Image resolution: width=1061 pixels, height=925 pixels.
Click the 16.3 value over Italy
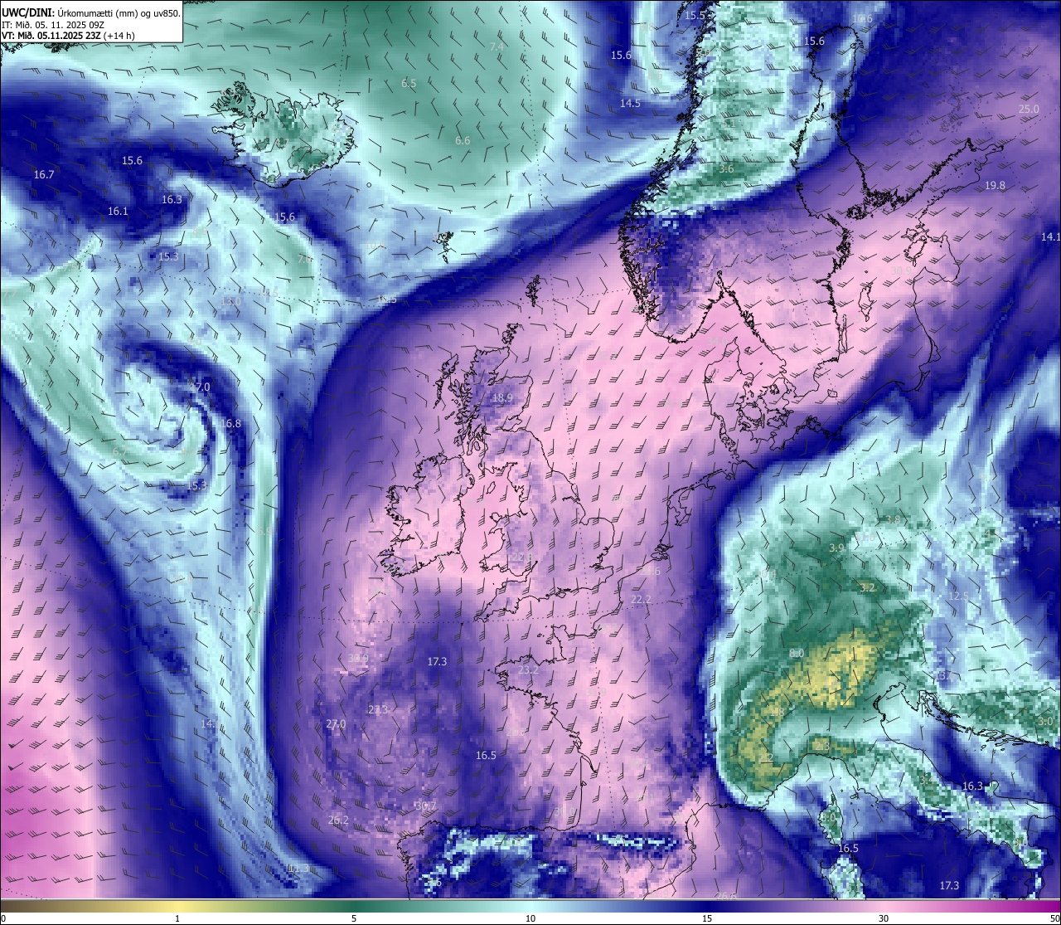972,786
